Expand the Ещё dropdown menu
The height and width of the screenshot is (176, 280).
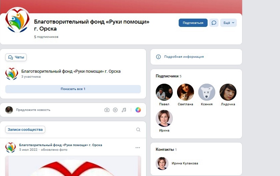point(229,23)
